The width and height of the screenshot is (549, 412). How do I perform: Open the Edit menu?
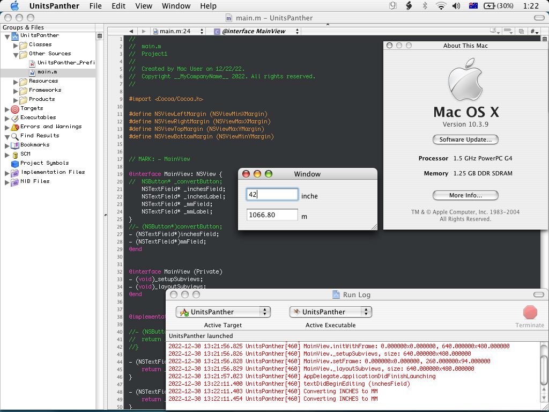[x=118, y=6]
